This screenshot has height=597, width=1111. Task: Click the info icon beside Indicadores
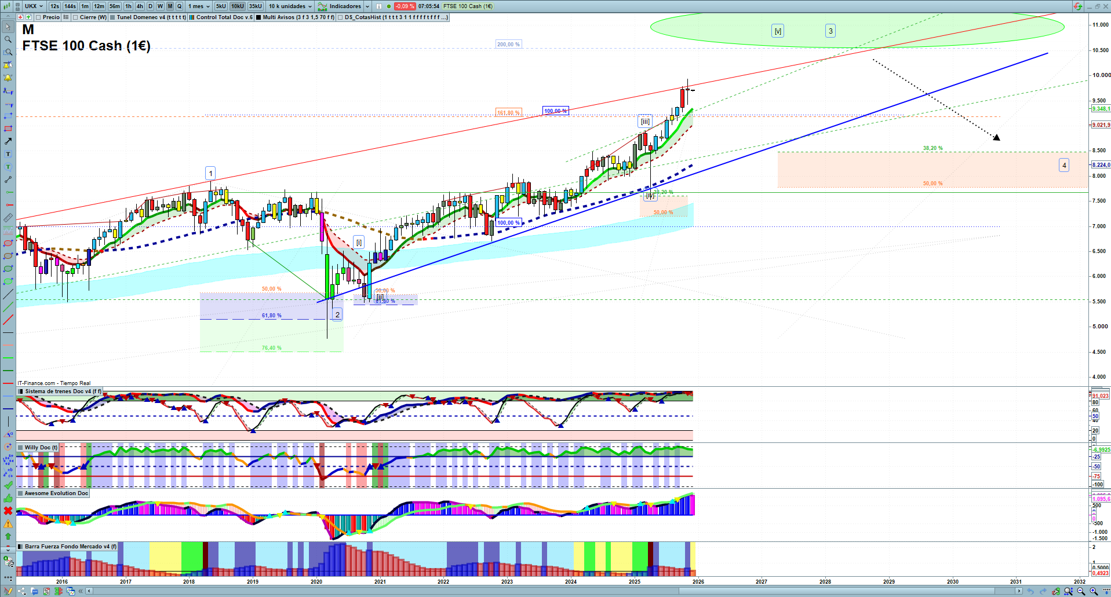click(378, 6)
